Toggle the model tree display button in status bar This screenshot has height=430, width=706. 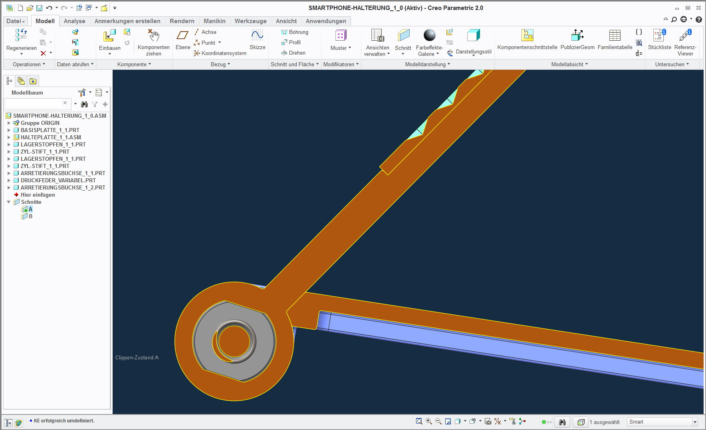[8, 423]
